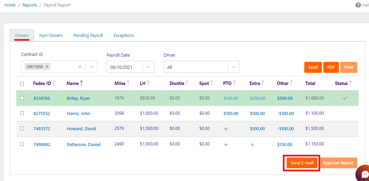Screen dimensions: 369x181
Task: Print the payroll report
Action: (349, 67)
